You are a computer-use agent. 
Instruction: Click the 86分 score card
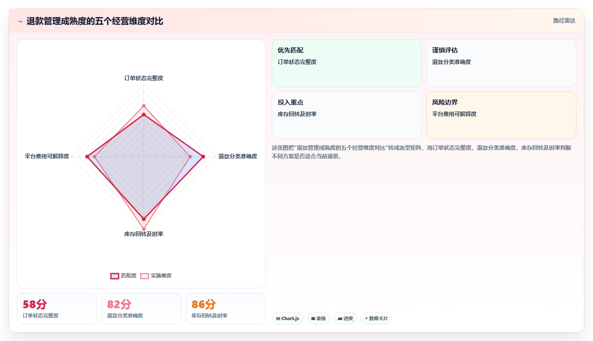tap(226, 309)
